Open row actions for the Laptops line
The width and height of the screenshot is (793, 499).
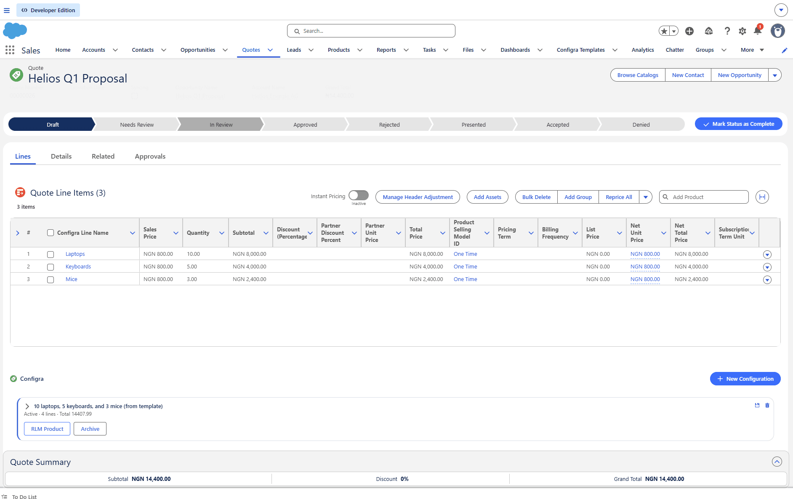pos(767,255)
